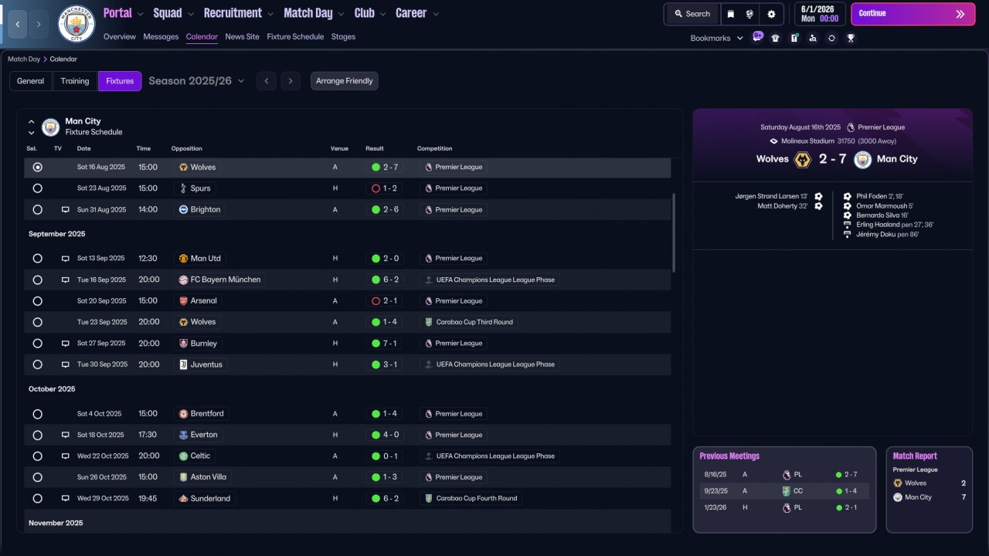989x556 pixels.
Task: Open the Messages submenu item
Action: [161, 37]
